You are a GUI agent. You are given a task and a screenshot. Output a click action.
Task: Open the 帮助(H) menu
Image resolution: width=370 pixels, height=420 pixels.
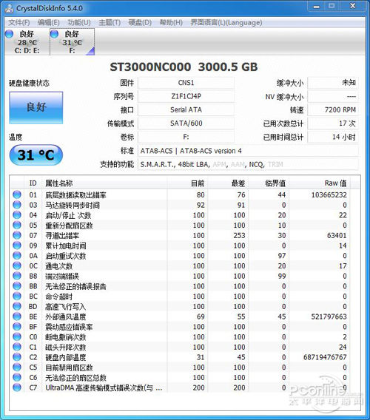point(171,22)
